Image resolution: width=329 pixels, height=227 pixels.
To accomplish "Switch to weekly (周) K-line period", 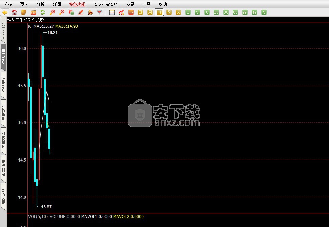I will (150, 12).
